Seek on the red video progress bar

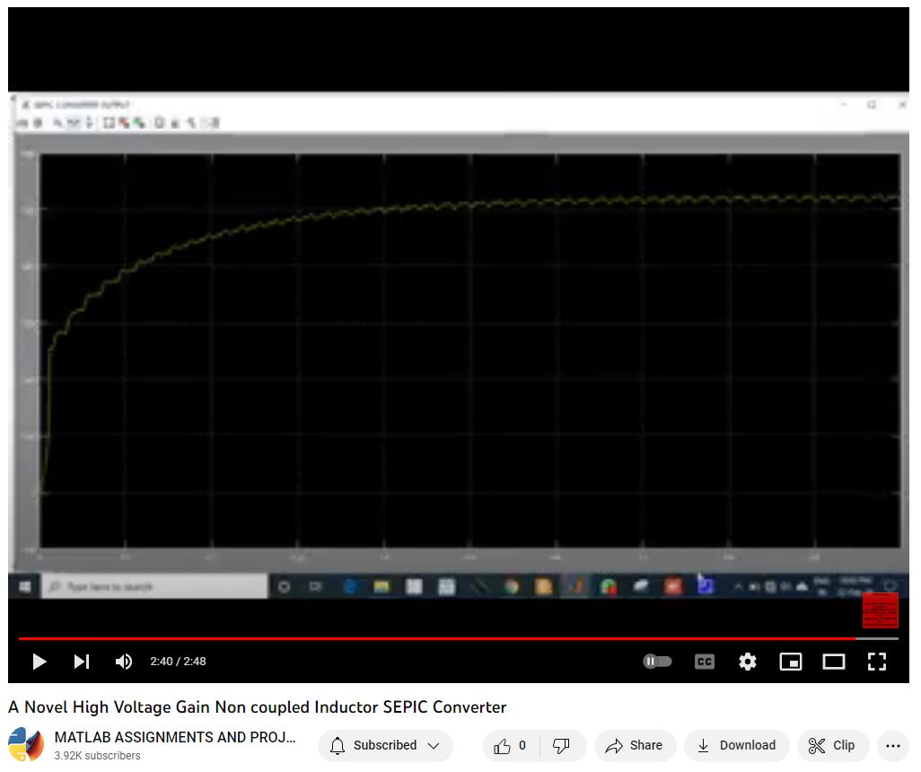click(x=458, y=638)
